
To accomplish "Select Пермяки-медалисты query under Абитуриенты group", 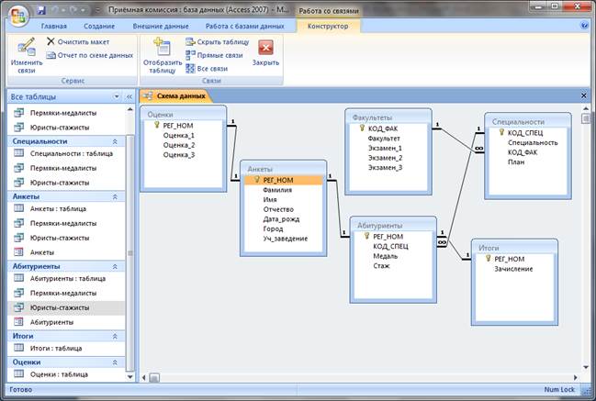I will 66,293.
